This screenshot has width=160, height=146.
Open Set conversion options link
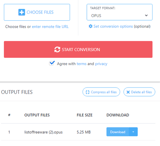pyautogui.click(x=113, y=26)
